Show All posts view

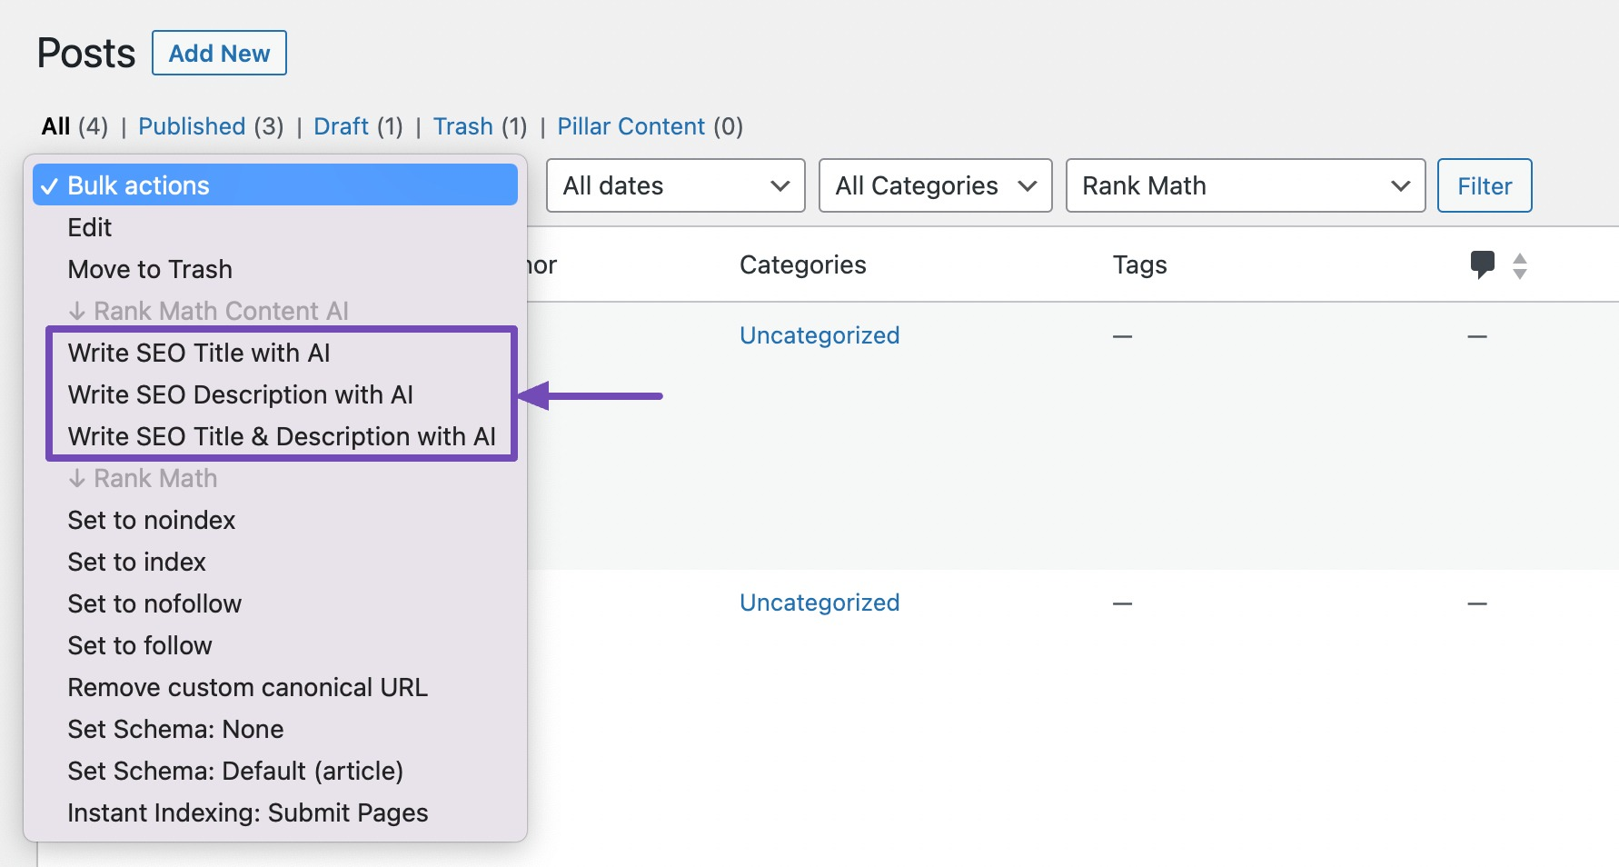pyautogui.click(x=55, y=126)
